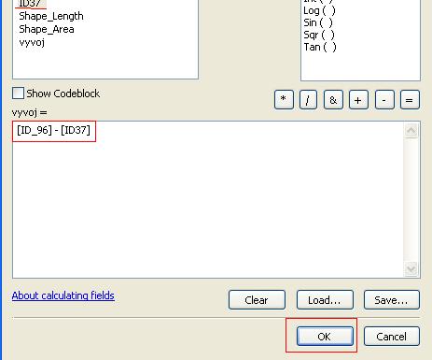Viewport: 432px width, 360px height.
Task: Choose the Sin ( ) function
Action: pyautogui.click(x=318, y=22)
